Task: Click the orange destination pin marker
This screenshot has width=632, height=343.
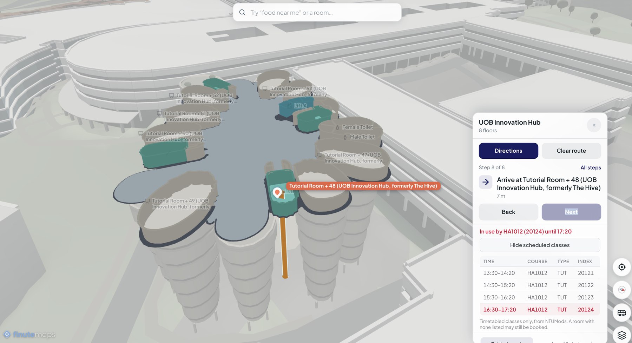Action: [277, 192]
